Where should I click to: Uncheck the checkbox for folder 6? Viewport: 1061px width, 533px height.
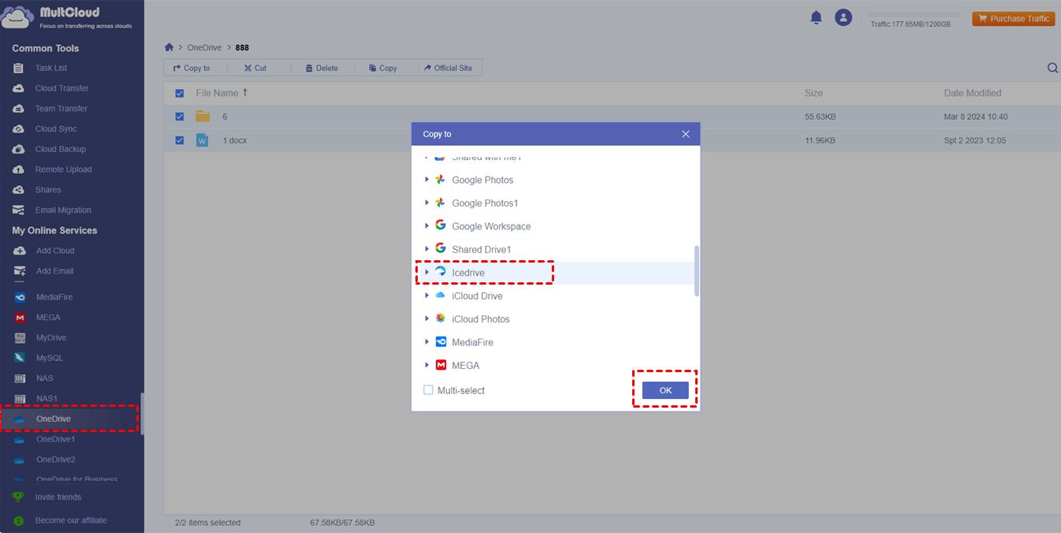point(180,117)
